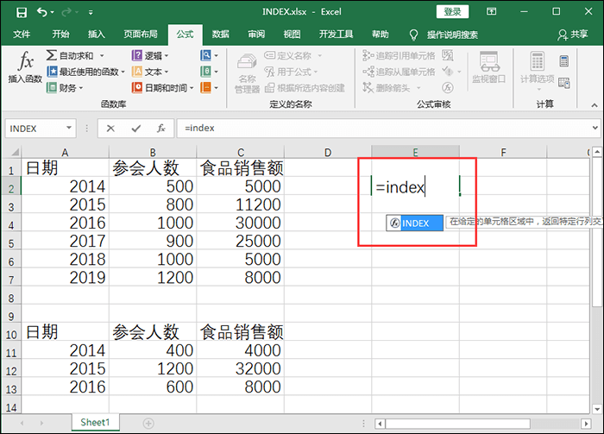Click the Calculate Sheet icon
The width and height of the screenshot is (604, 434).
click(564, 83)
